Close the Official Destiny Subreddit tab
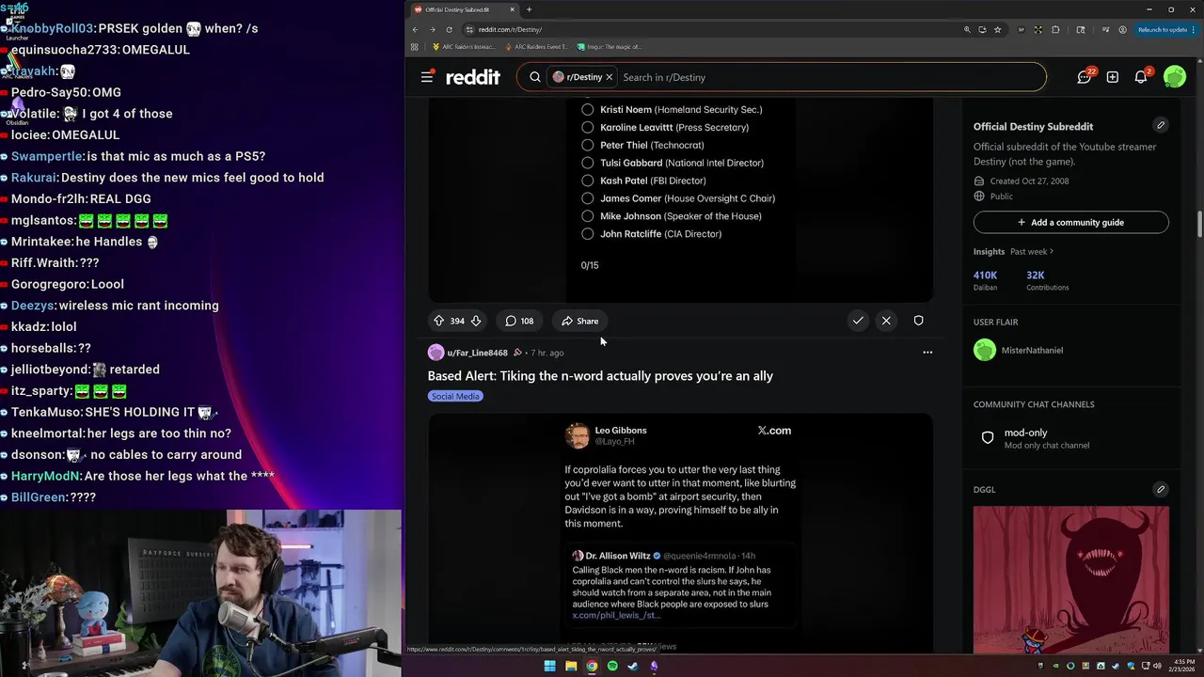 click(x=513, y=9)
